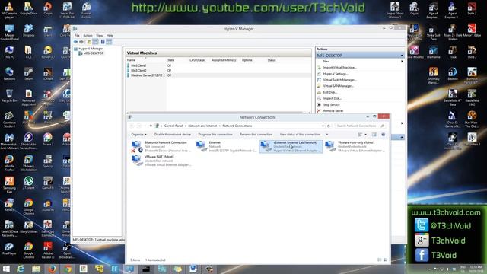
Task: Click Import Virtual Machine action
Action: click(x=339, y=68)
